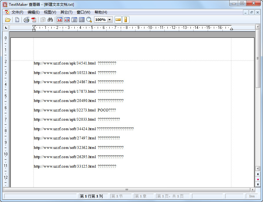
Task: Click the line with soft/26295.html
Action: coord(79,157)
